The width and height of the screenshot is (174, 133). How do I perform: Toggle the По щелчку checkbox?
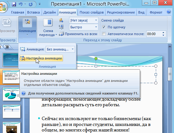tap(104, 27)
